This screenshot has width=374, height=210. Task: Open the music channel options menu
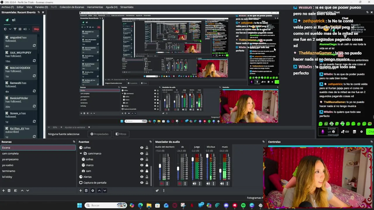[x=227, y=184]
